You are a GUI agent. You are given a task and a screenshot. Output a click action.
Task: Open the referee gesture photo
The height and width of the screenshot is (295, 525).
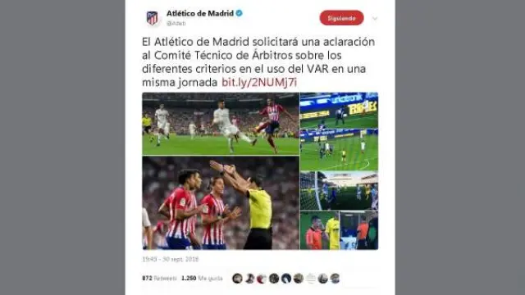[x=221, y=202]
